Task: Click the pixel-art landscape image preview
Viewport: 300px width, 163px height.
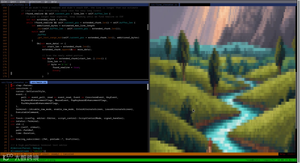Action: point(223,79)
